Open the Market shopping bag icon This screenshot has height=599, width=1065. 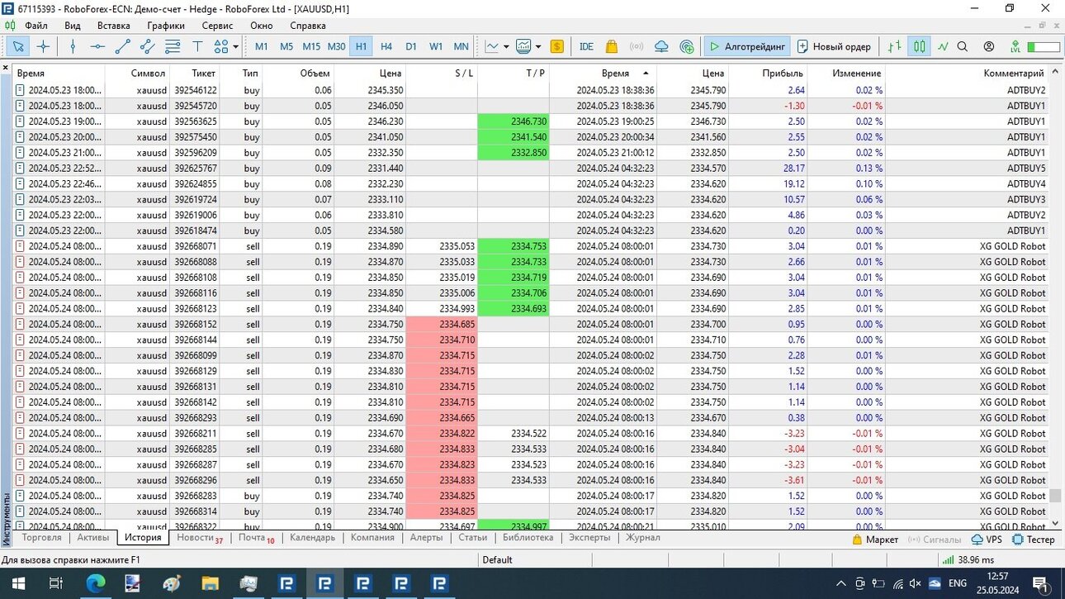click(x=612, y=46)
